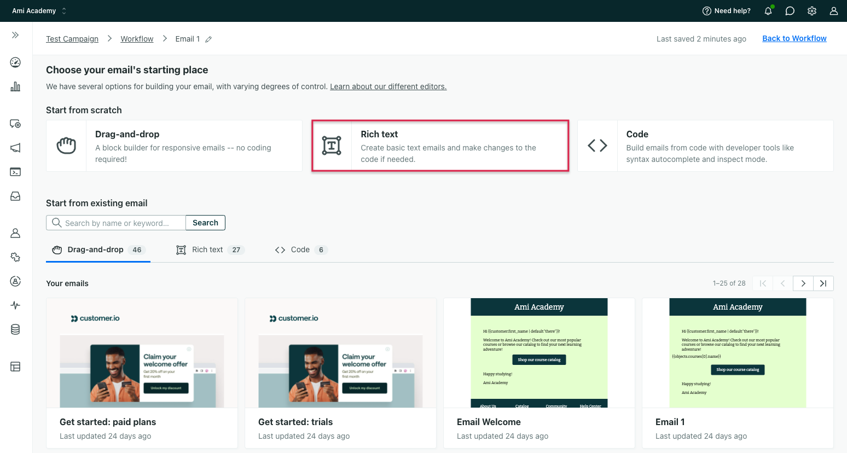
Task: Open the Dashboard gauge icon in sidebar
Action: click(x=15, y=62)
